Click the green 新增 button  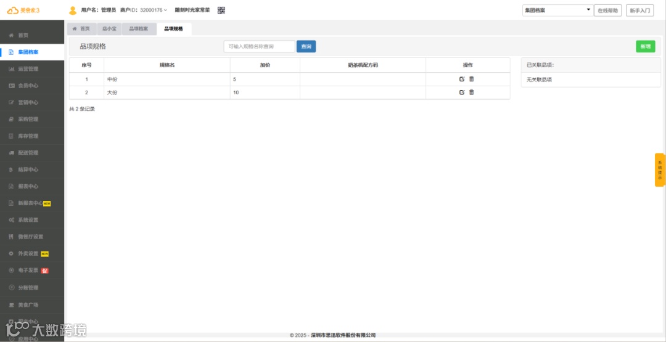click(645, 47)
